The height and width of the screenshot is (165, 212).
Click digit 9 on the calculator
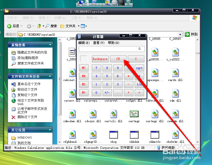(x=118, y=68)
